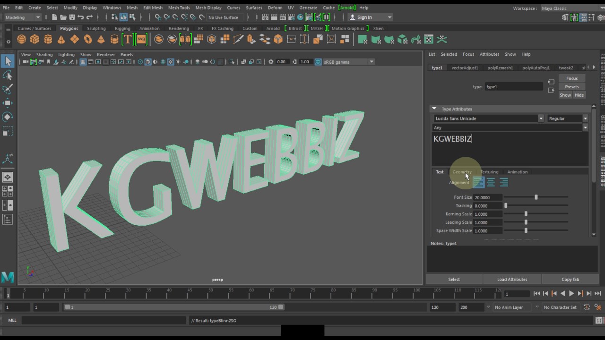Viewport: 605px width, 340px height.
Task: Open the Modeling menu set dropdown
Action: coord(23,17)
